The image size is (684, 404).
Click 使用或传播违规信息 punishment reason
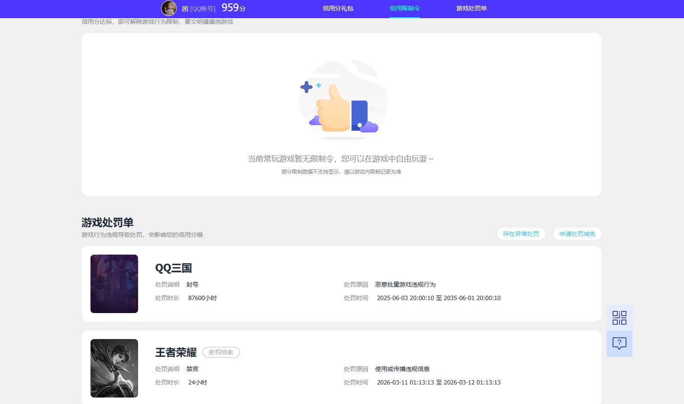pyautogui.click(x=402, y=369)
